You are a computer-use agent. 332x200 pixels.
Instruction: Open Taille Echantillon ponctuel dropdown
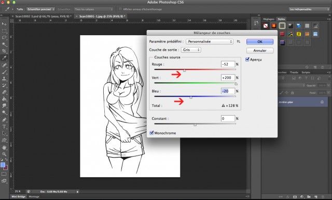(40, 9)
